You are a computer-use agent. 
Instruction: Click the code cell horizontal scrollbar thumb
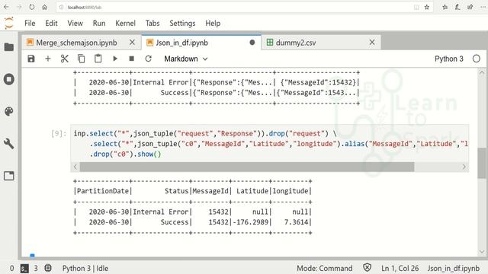click(x=247, y=167)
